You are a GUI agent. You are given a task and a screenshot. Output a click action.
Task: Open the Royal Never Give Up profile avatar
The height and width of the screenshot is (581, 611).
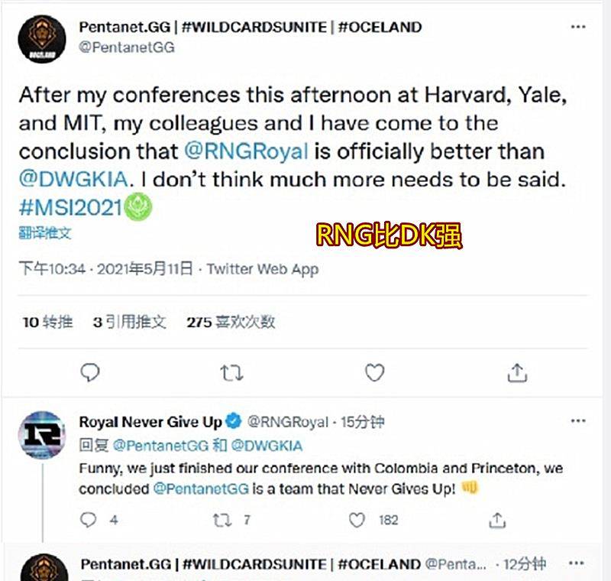click(x=41, y=433)
